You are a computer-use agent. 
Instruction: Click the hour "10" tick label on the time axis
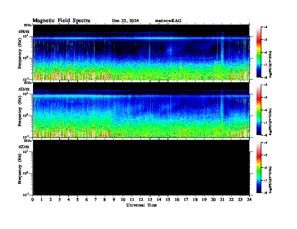tap(123, 199)
